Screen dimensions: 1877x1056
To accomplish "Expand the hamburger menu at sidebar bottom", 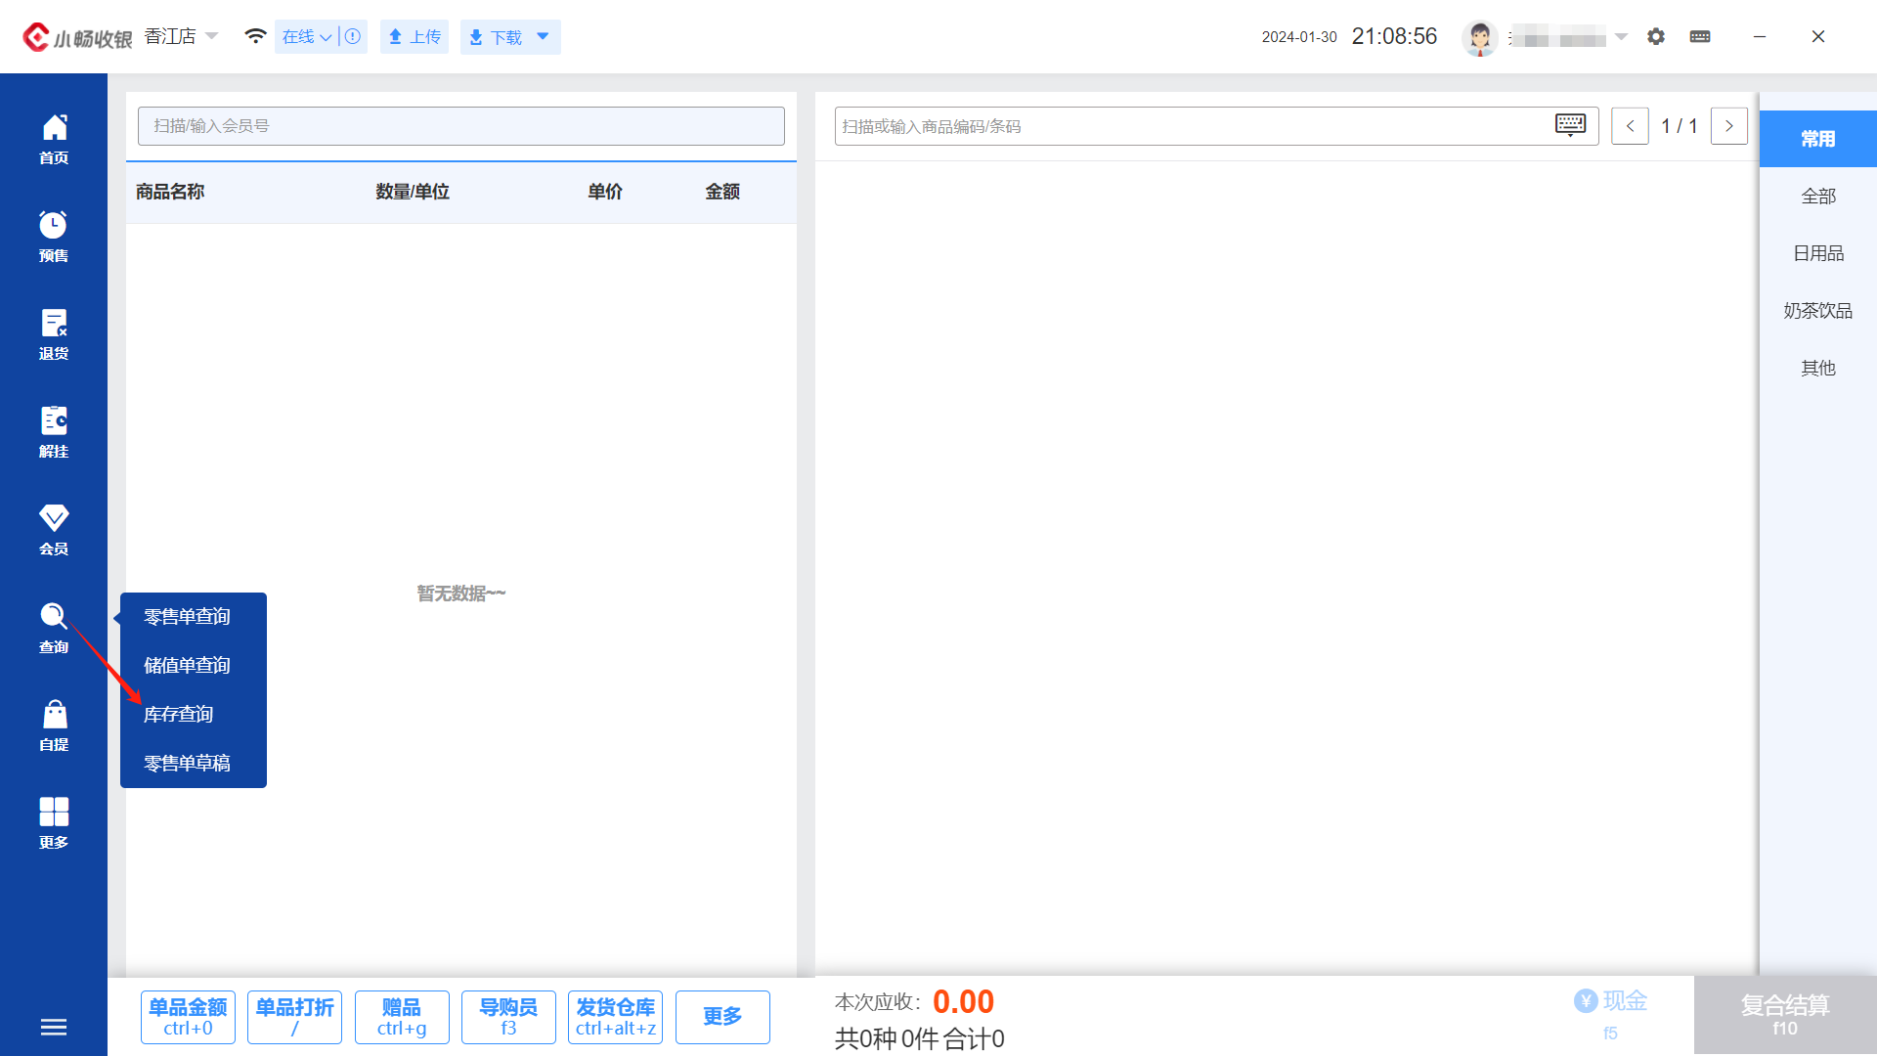I will coord(54,1027).
